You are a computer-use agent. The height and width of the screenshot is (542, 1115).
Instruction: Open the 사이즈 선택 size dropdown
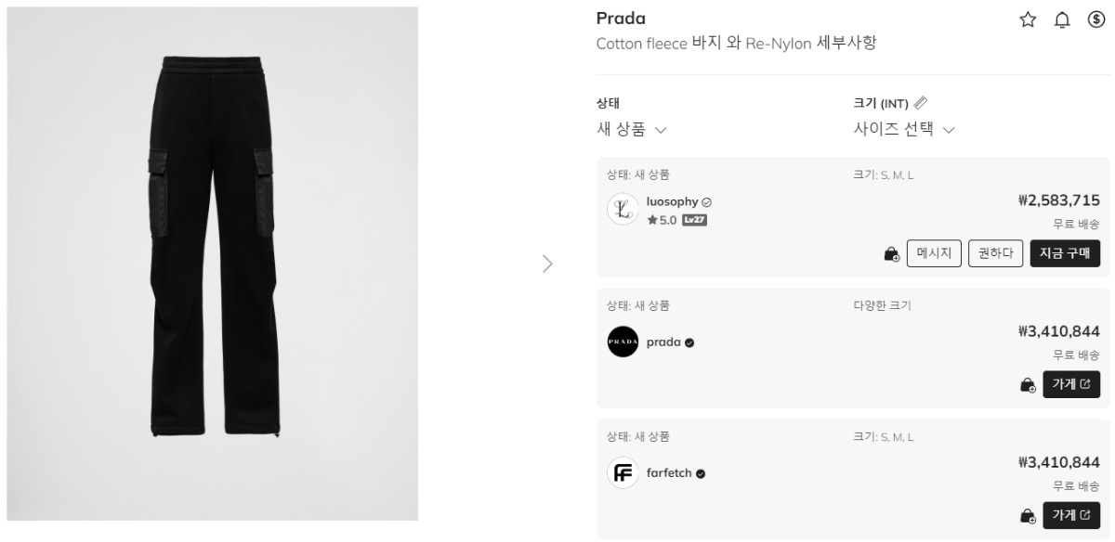(x=903, y=129)
